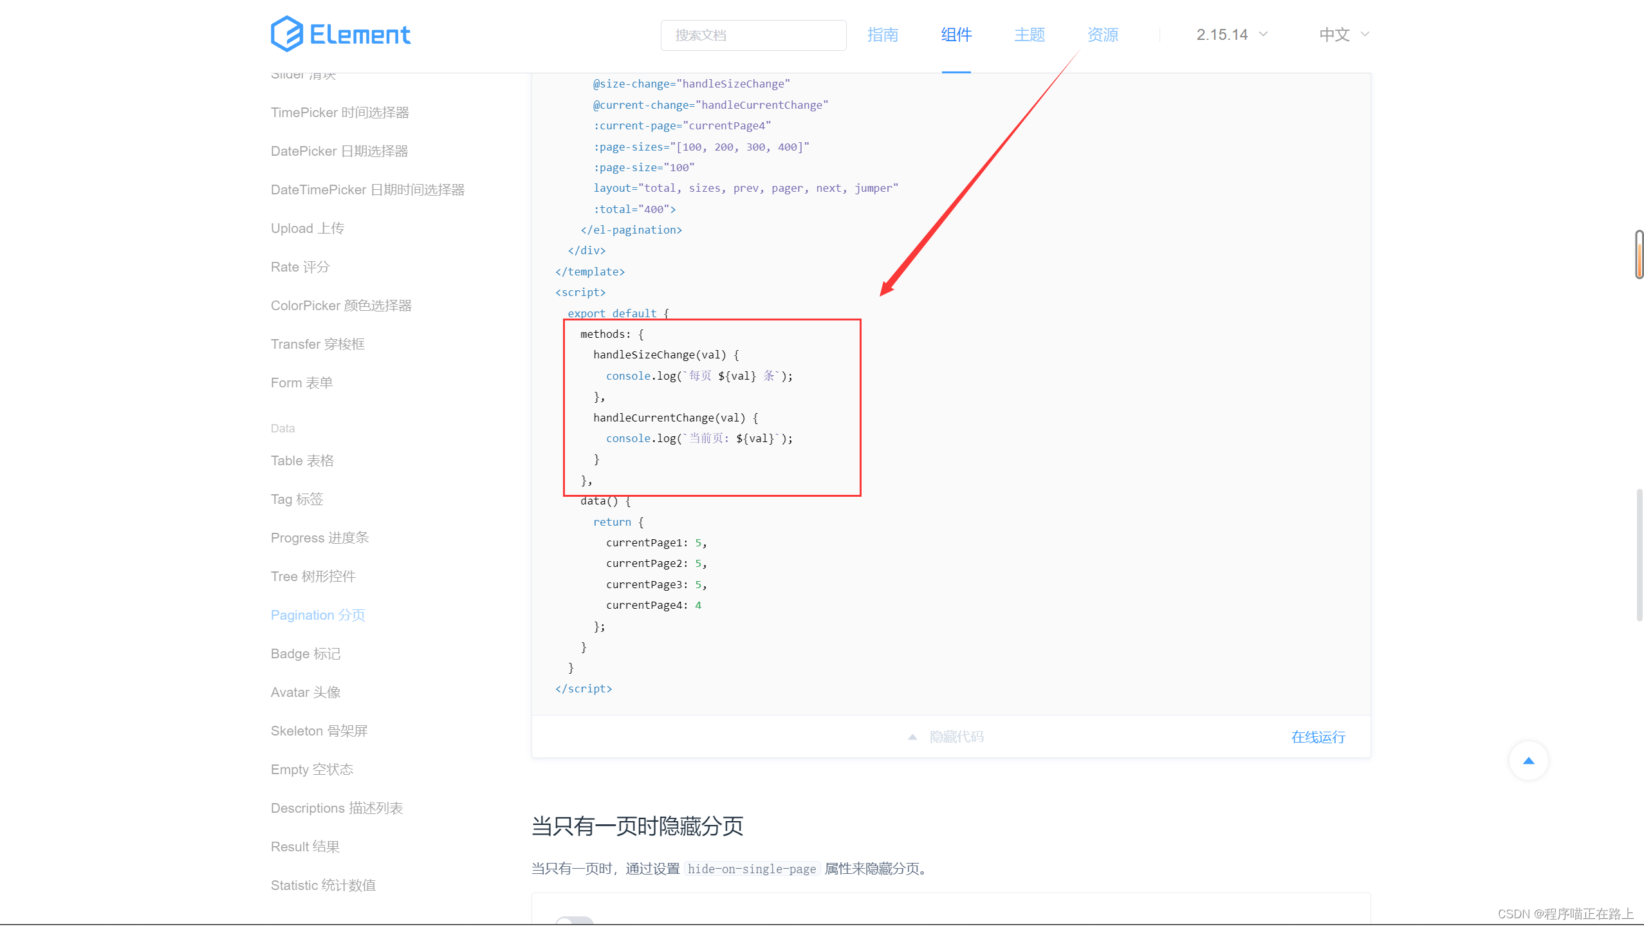This screenshot has height=926, width=1644.
Task: Open DateTimePicker 日期时间选择器 in sidebar
Action: (x=367, y=190)
